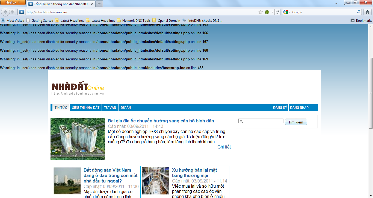373x198 pixels.
Task: Click the scrollbar down arrow
Action: [x=371, y=196]
